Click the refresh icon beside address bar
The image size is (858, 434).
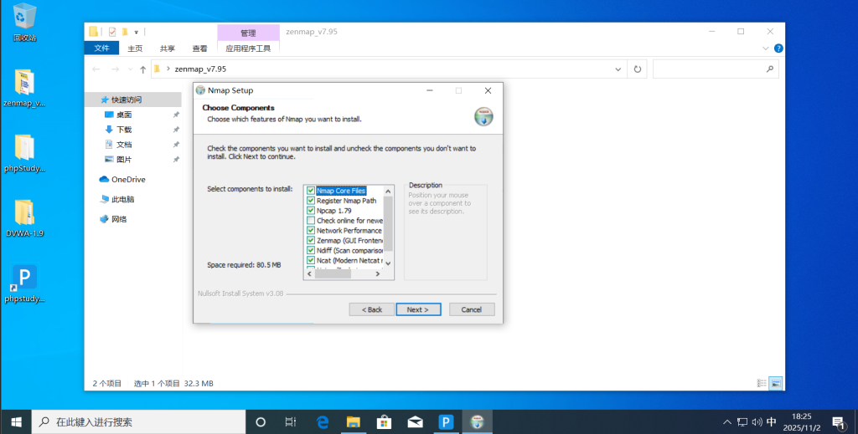pyautogui.click(x=638, y=69)
